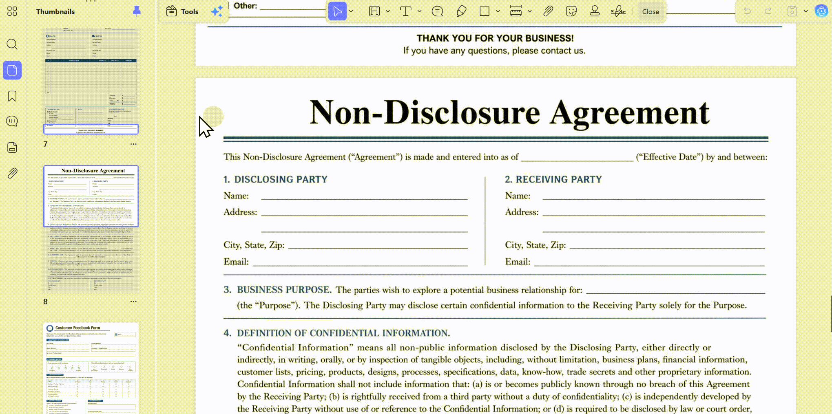Select the measure ruler tool

[x=516, y=11]
